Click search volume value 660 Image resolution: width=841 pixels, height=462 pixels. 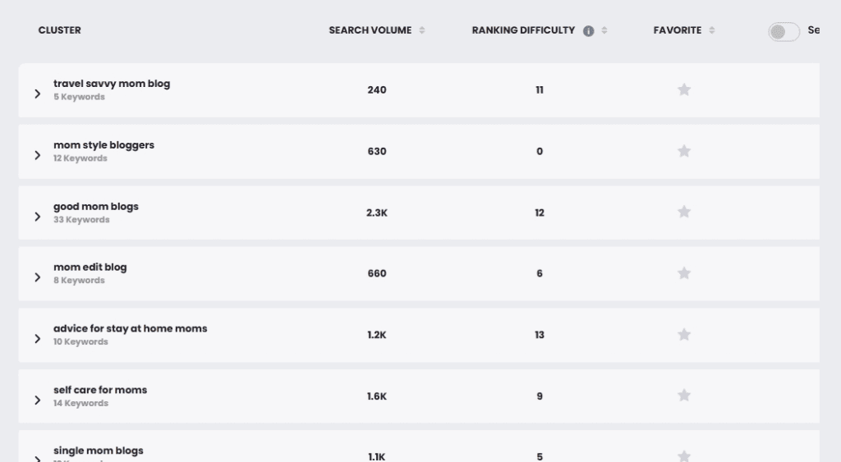coord(377,273)
